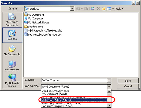The image size is (141, 108).
Task: Go to My Computer in places bar
Action: click(12, 66)
